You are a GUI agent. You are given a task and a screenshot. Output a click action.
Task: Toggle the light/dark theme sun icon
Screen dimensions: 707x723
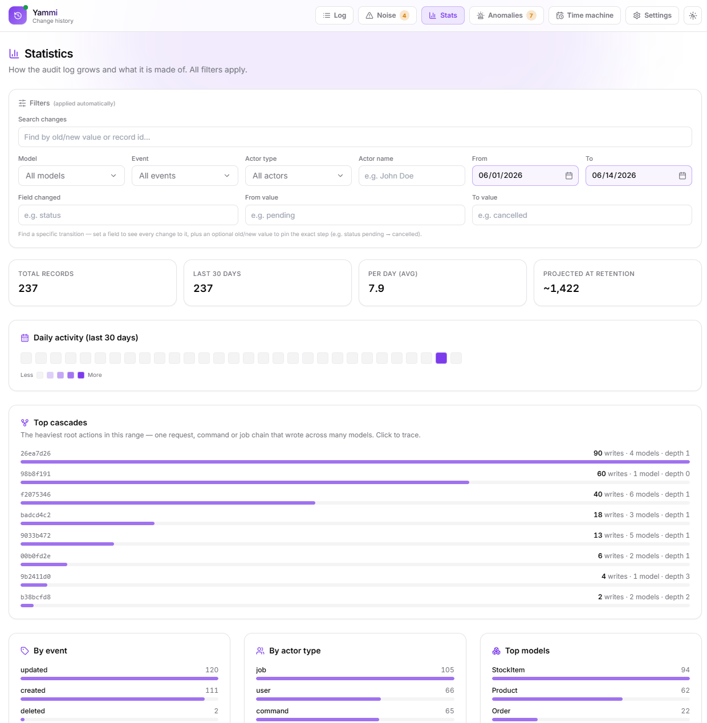[x=693, y=15]
